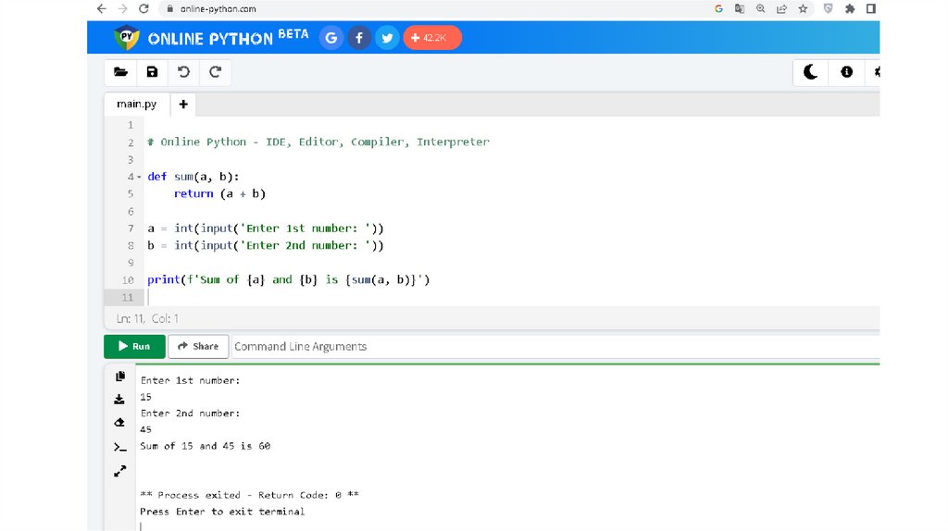Open file with the folder icon
The image size is (948, 531).
tap(120, 72)
